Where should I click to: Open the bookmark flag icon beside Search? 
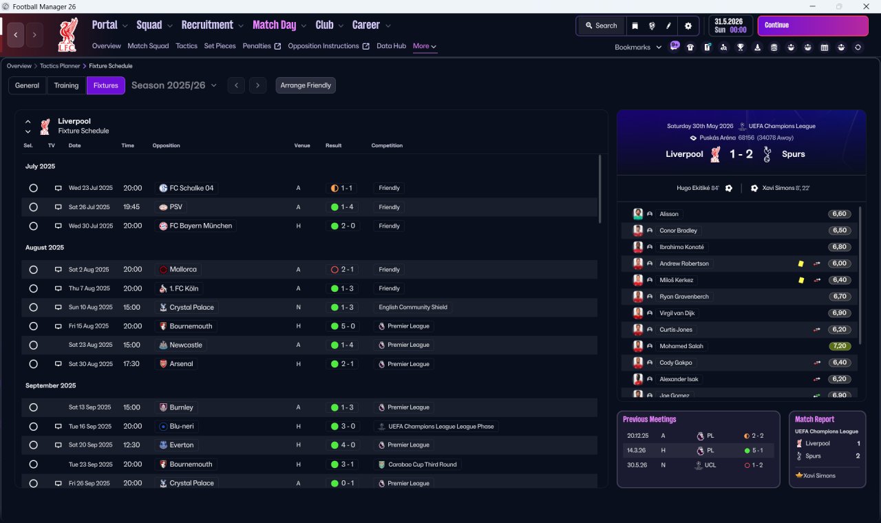(x=635, y=25)
